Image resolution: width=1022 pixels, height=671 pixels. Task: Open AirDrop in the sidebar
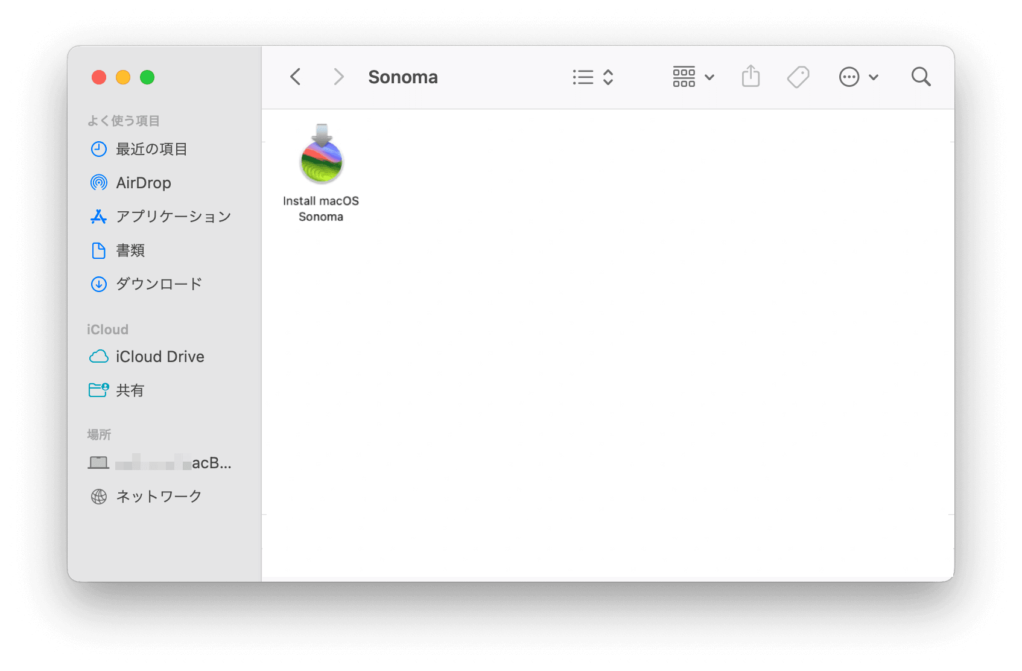click(143, 183)
